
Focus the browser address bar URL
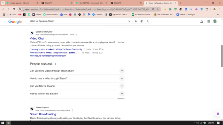click(x=86, y=9)
